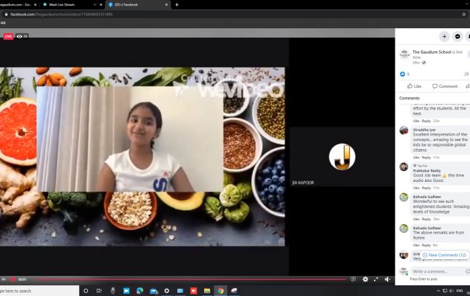Open Prabhakar Reddy's profile picture
The image size is (470, 296).
coord(404,167)
